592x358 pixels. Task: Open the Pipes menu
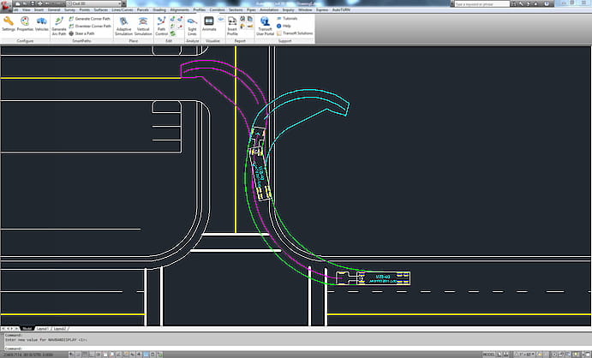point(251,9)
